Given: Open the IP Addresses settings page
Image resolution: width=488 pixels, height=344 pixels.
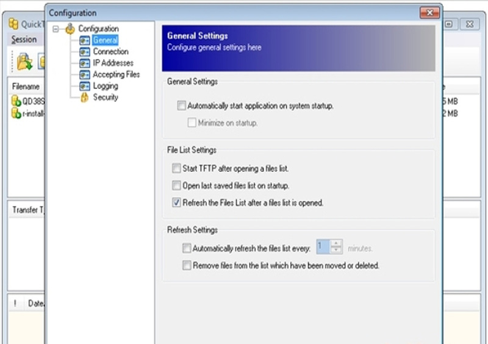Looking at the screenshot, I should pyautogui.click(x=113, y=63).
